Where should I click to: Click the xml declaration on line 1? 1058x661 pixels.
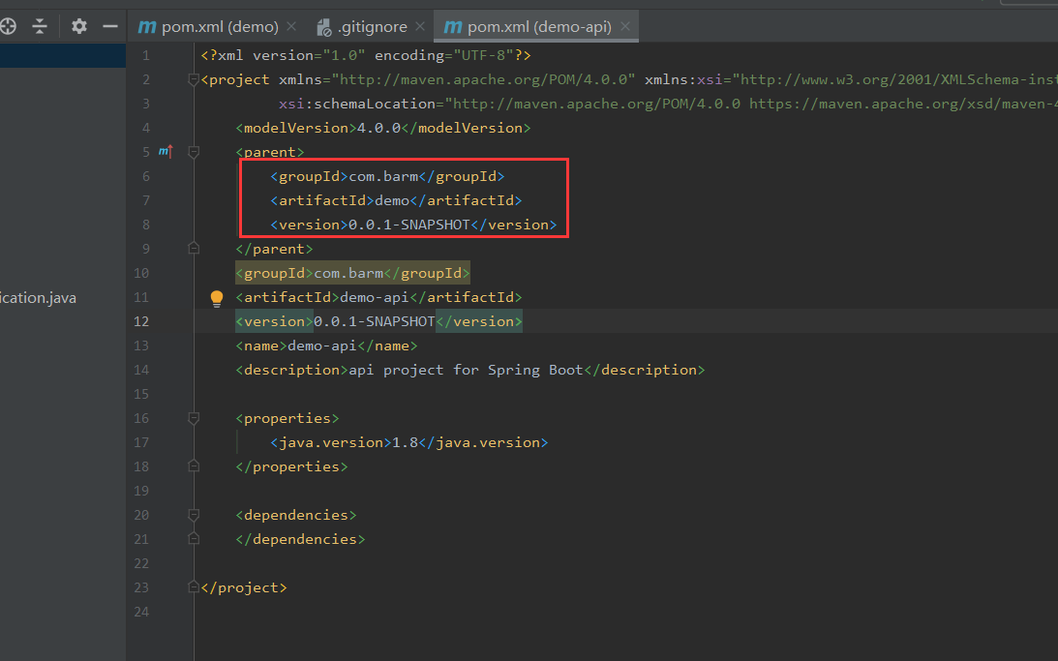(366, 55)
